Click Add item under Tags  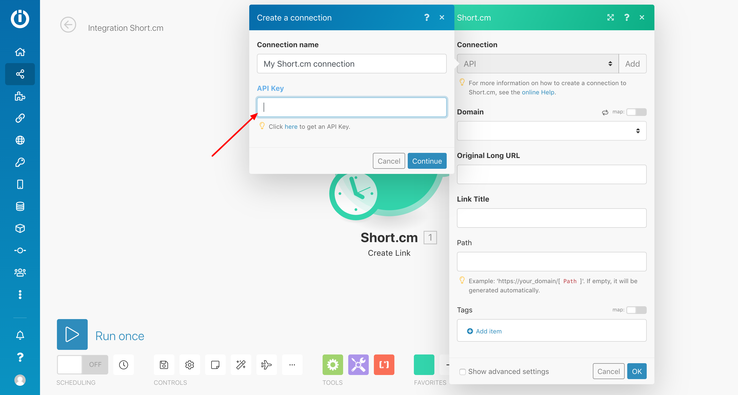[488, 331]
